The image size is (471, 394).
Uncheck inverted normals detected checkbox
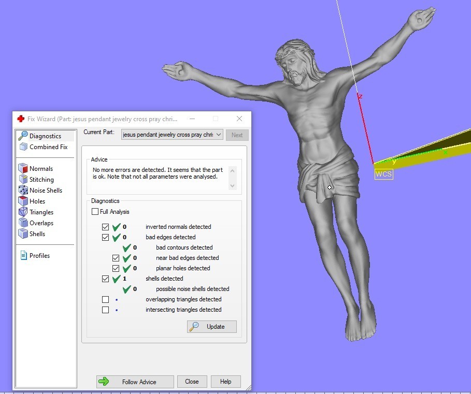point(106,227)
